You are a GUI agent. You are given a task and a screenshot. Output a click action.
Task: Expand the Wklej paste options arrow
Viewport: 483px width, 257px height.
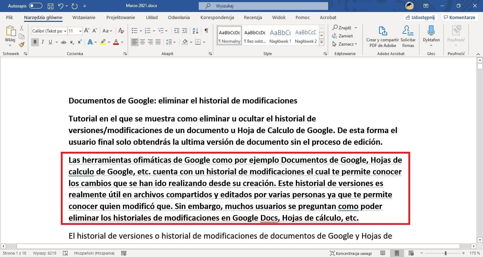(x=10, y=46)
